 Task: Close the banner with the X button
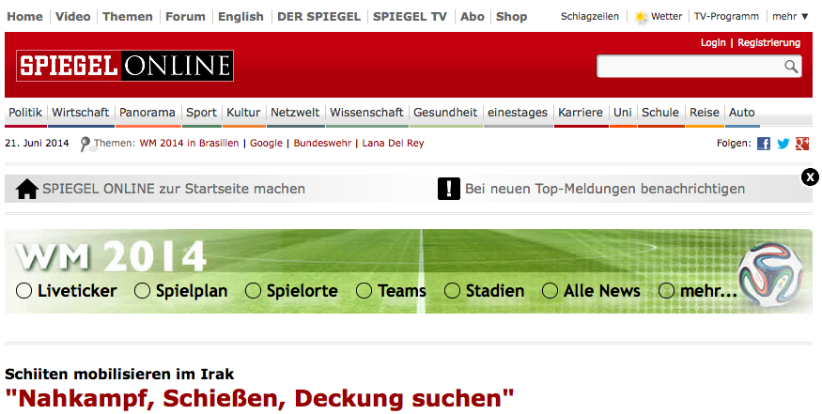tap(810, 177)
